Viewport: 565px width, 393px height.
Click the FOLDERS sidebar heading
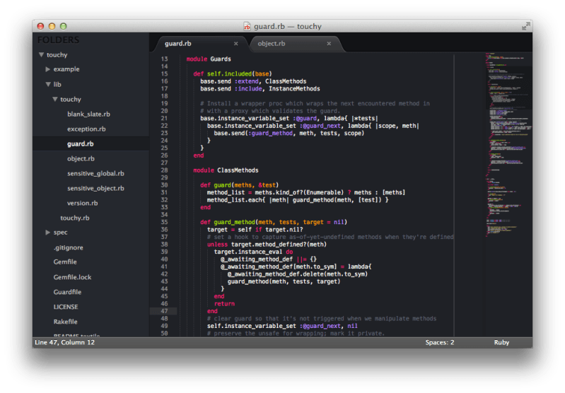coord(58,40)
